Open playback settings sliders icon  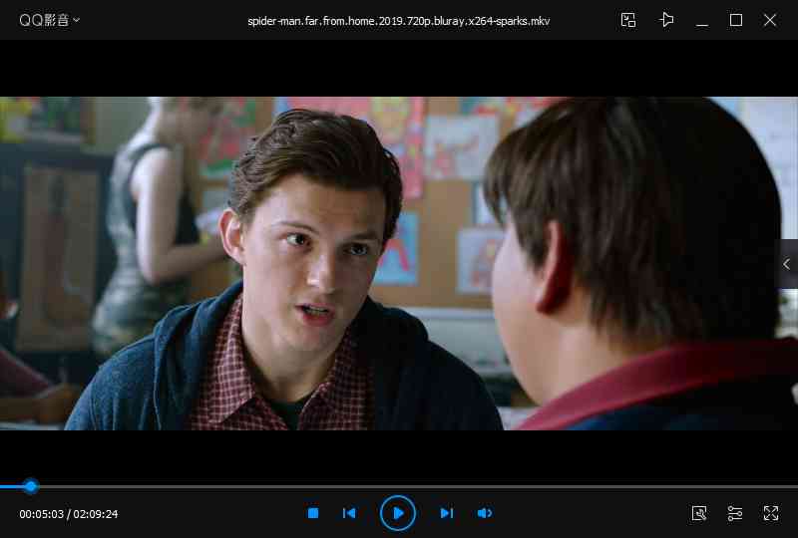[735, 513]
